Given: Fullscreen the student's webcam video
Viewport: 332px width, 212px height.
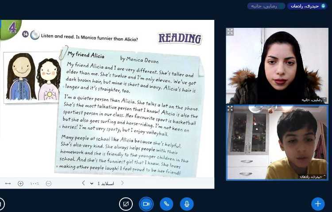Looking at the screenshot, I should (230, 108).
